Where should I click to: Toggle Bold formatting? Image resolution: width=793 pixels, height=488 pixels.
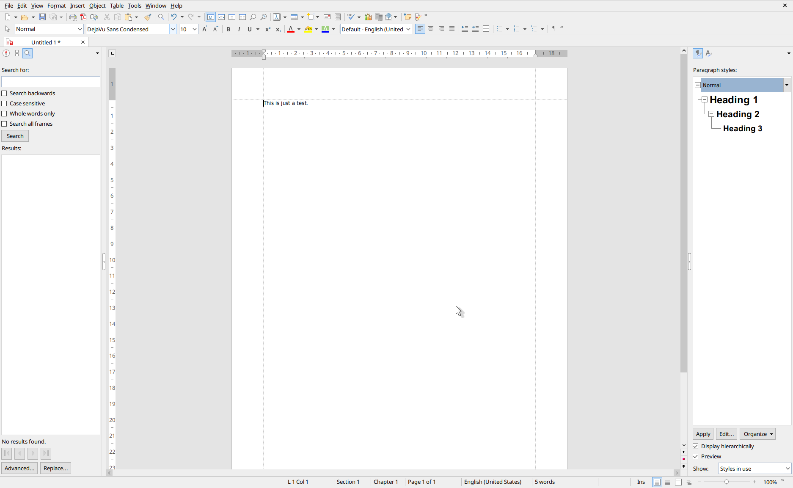[x=229, y=29]
